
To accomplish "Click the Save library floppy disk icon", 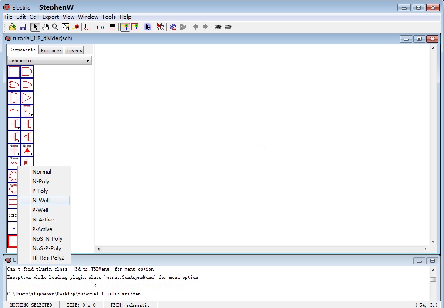I will (23, 27).
